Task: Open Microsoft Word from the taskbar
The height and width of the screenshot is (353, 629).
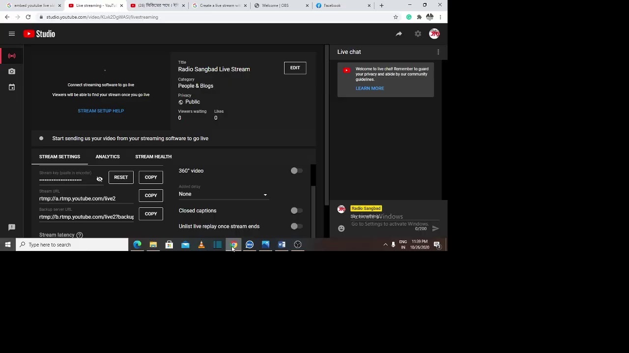Action: [x=282, y=245]
